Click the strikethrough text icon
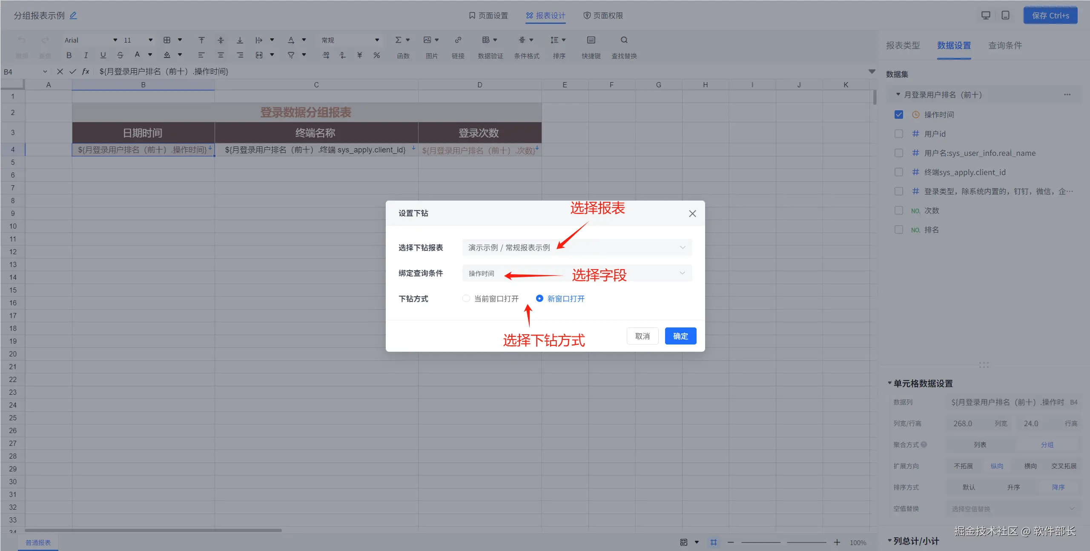 pos(120,55)
